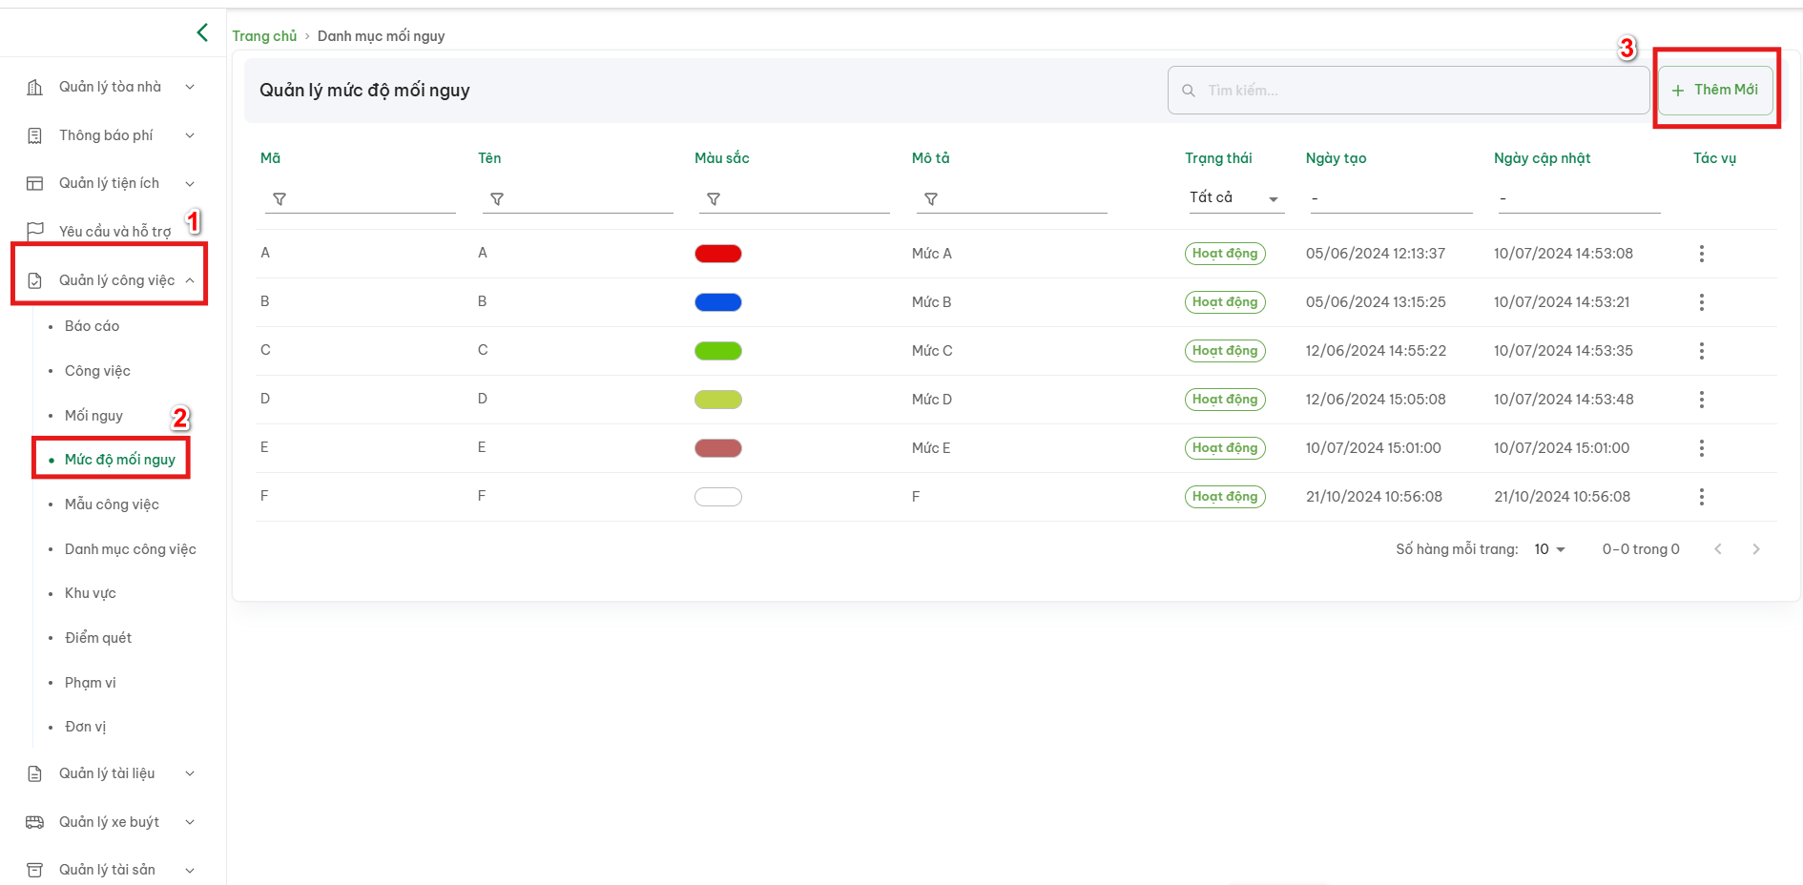Open the actions menu for row F
This screenshot has height=885, width=1803.
pyautogui.click(x=1702, y=497)
